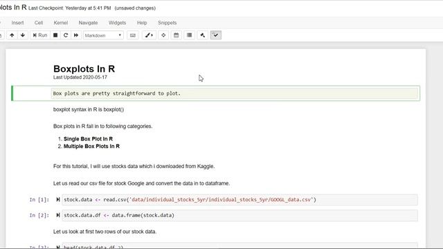Interrupt the kernel with stop icon
Viewport: 443px width, 249px height.
[x=55, y=35]
